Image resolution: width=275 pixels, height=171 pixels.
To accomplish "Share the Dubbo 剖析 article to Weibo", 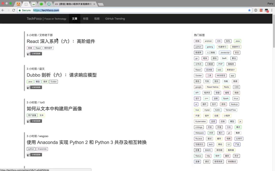I will coord(34,87).
